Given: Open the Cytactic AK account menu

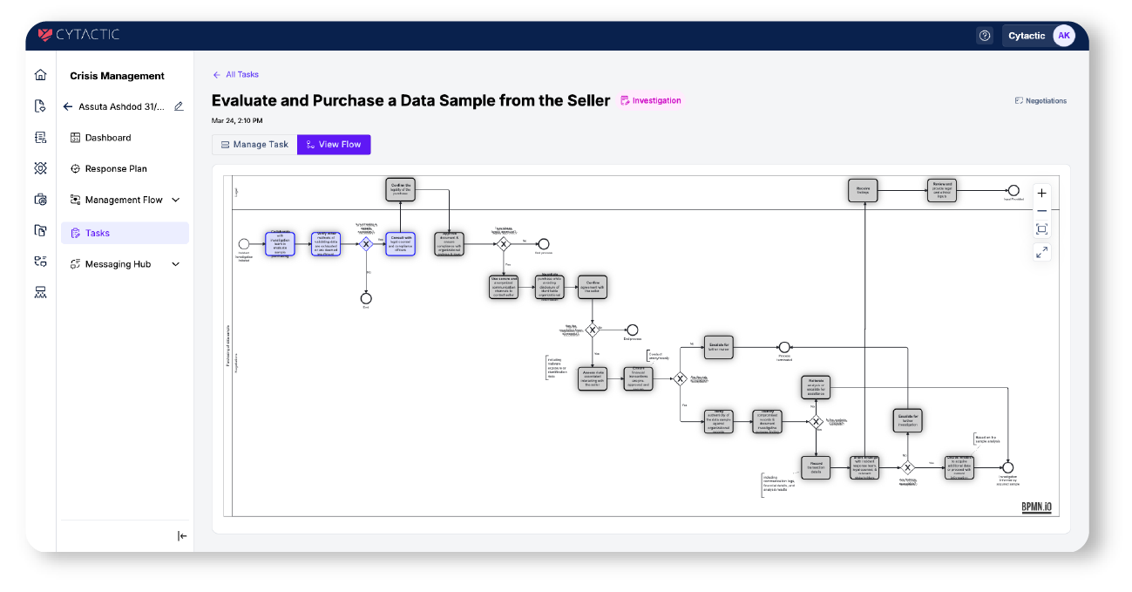Looking at the screenshot, I should (1040, 36).
